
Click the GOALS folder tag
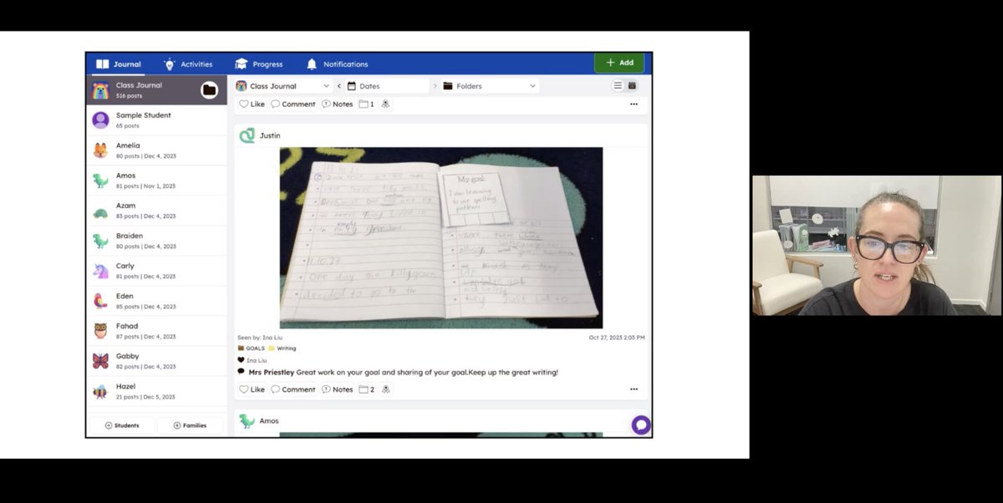(x=252, y=348)
